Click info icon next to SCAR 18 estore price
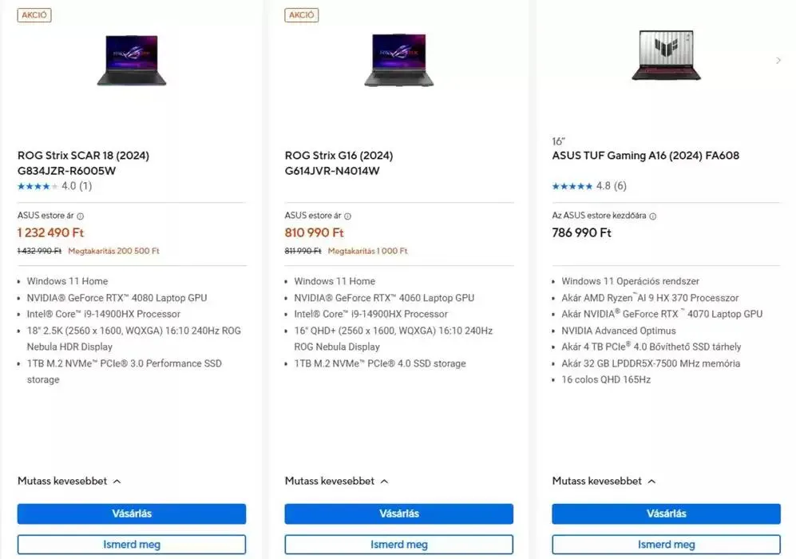 point(81,216)
